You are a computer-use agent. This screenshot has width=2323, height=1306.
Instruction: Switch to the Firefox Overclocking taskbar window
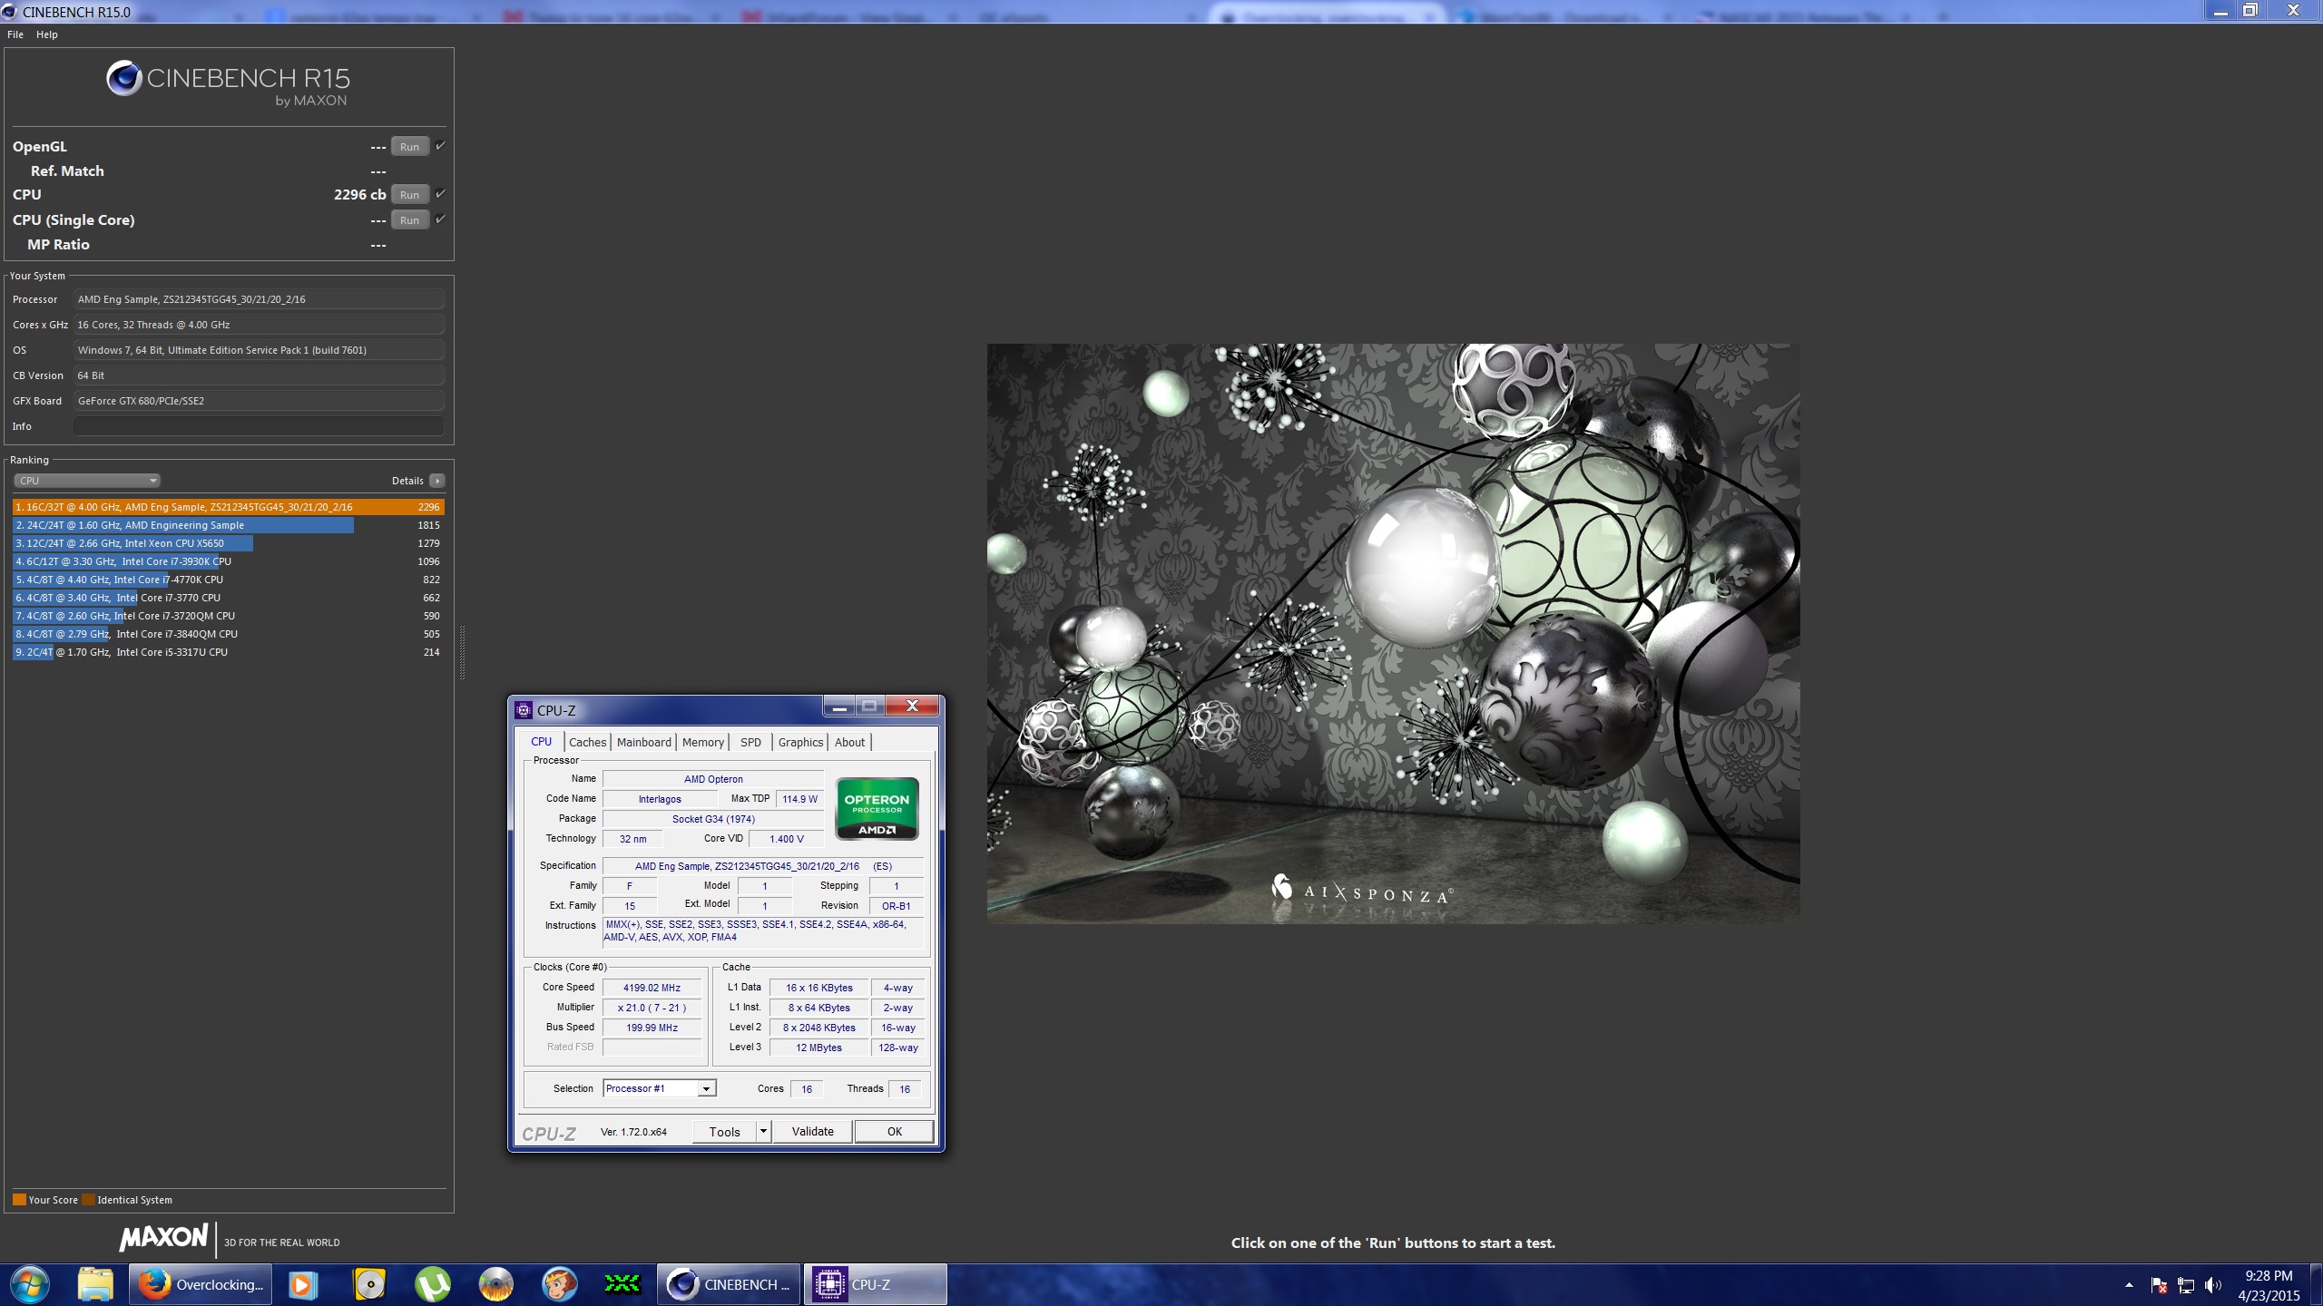click(x=201, y=1284)
